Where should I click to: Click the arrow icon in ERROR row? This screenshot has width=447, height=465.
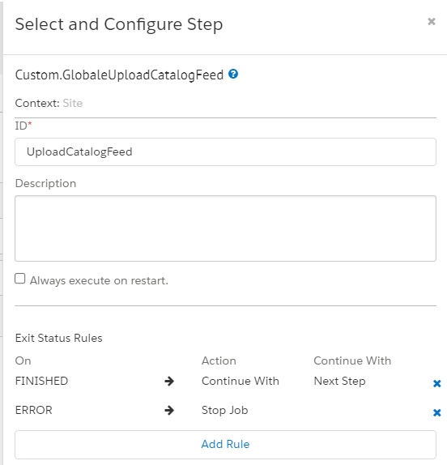[169, 411]
